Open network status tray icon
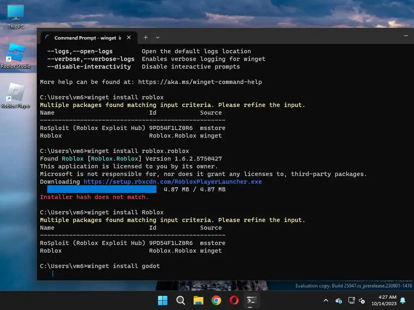 point(351,300)
